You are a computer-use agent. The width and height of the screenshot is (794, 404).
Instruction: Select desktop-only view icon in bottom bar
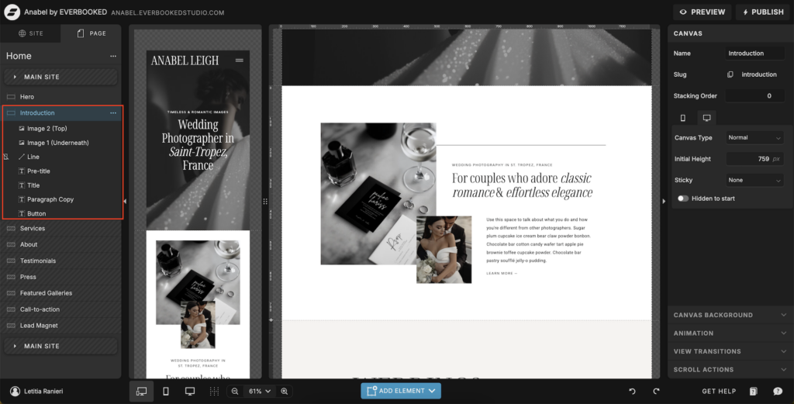point(190,392)
